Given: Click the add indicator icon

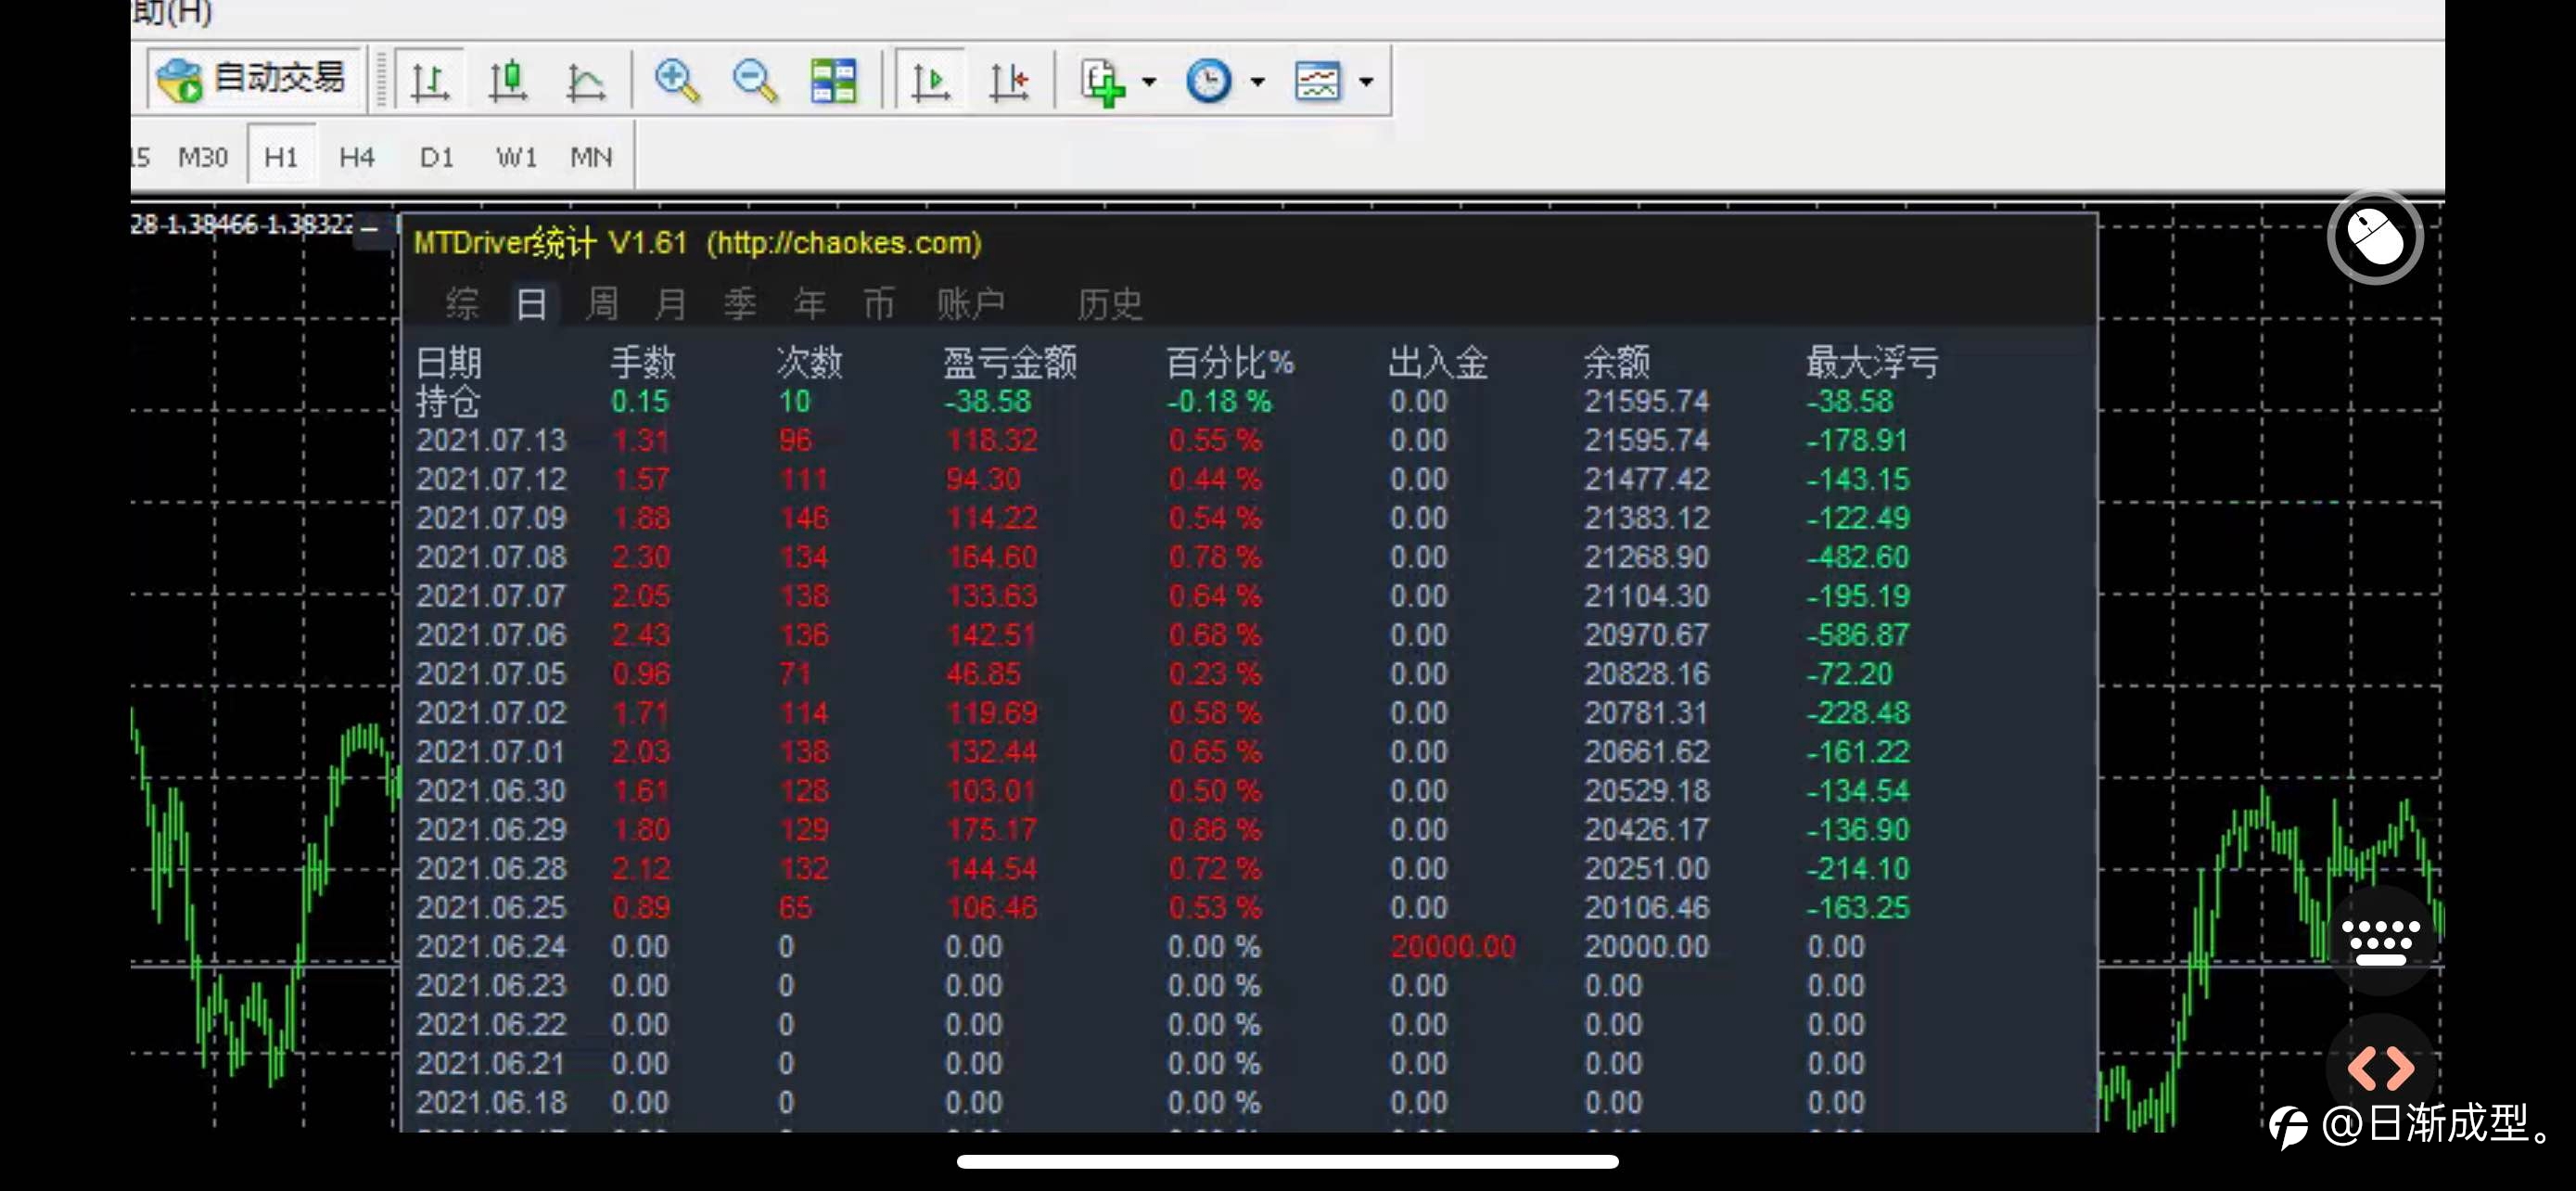Looking at the screenshot, I should (1102, 80).
